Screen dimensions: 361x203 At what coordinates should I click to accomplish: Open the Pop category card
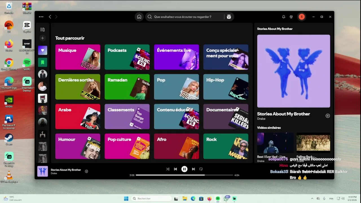[177, 87]
